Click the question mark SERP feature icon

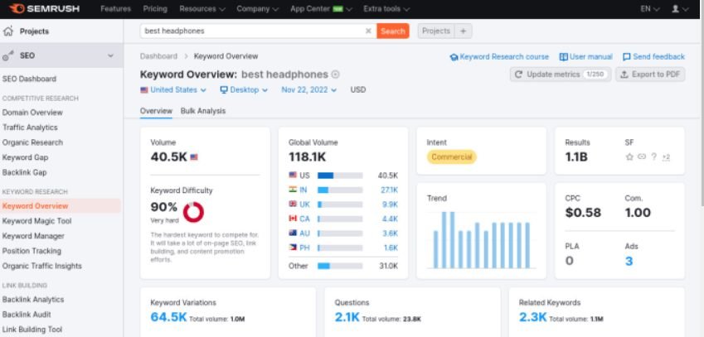pyautogui.click(x=653, y=156)
